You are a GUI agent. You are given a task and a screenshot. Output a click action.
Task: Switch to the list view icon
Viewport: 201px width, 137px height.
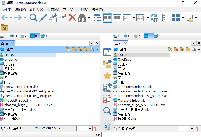click(x=107, y=18)
